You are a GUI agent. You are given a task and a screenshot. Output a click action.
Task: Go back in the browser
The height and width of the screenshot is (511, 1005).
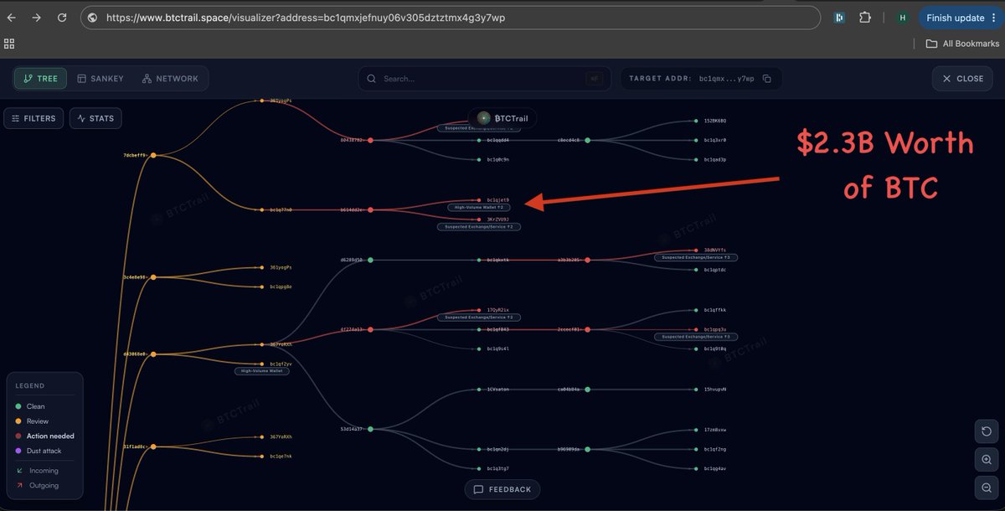click(12, 17)
